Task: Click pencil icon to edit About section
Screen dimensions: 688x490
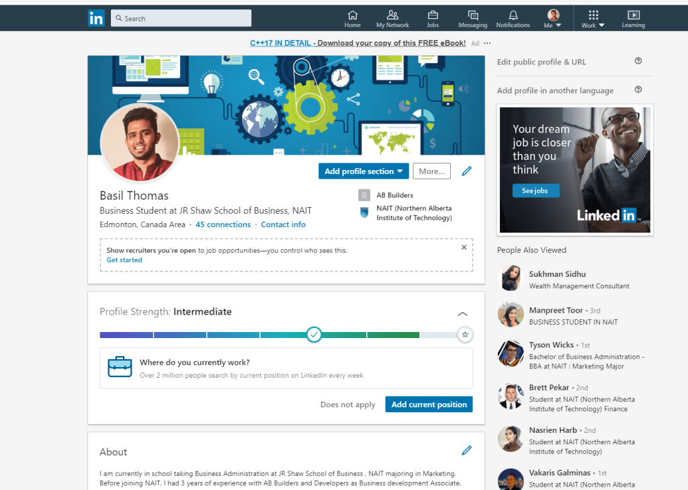Action: click(466, 450)
